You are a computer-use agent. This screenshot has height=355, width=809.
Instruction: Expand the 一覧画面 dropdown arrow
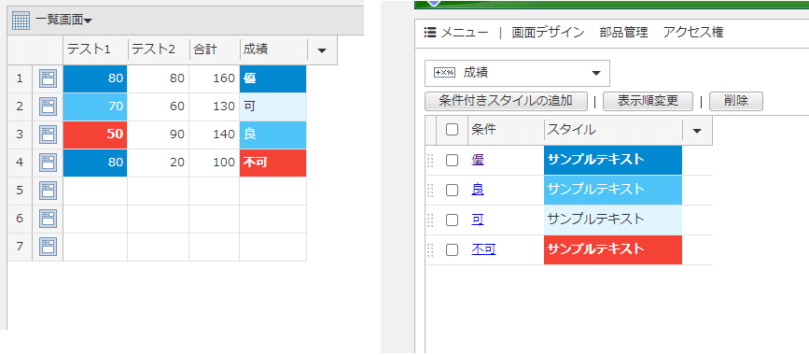(x=89, y=21)
